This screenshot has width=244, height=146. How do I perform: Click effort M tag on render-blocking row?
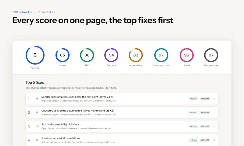pos(205,99)
